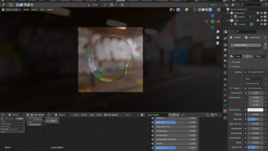
Task: Hide the bubble object in viewport
Action: 261,17
